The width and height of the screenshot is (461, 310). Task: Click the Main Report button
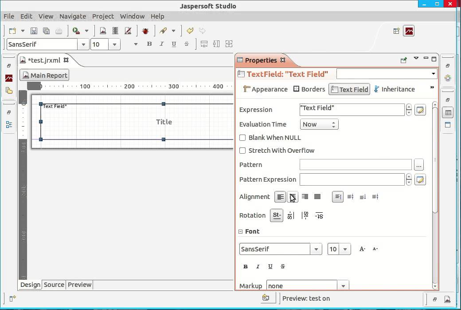(x=44, y=75)
